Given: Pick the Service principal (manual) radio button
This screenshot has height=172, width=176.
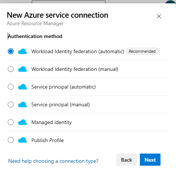Looking at the screenshot, I should (11, 104).
